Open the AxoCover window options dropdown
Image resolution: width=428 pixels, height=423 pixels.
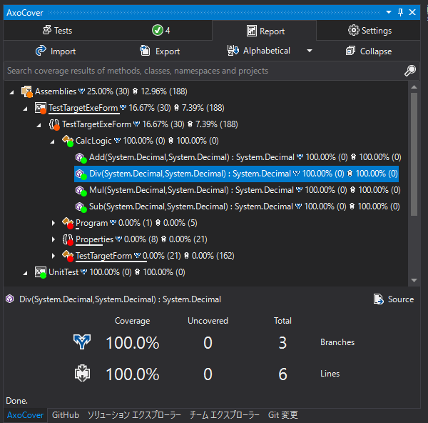tap(389, 12)
